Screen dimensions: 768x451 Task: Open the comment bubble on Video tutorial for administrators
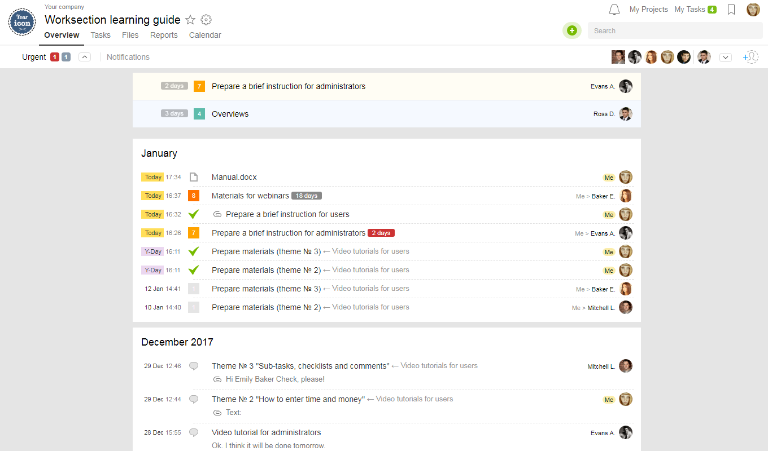click(194, 432)
